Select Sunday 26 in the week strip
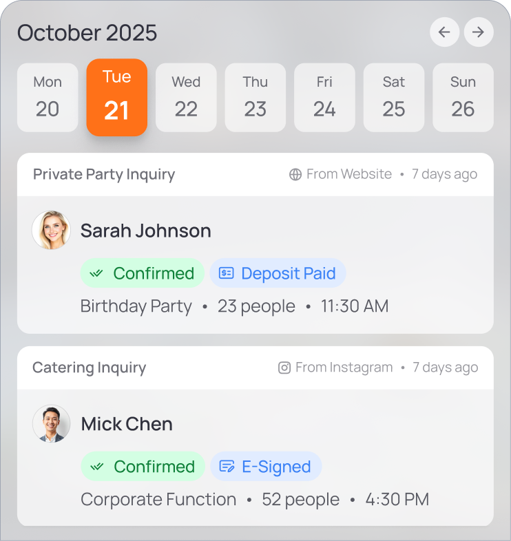 pyautogui.click(x=463, y=97)
